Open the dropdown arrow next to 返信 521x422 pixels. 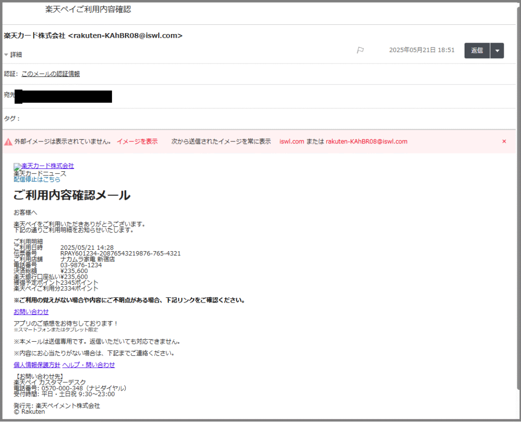497,51
